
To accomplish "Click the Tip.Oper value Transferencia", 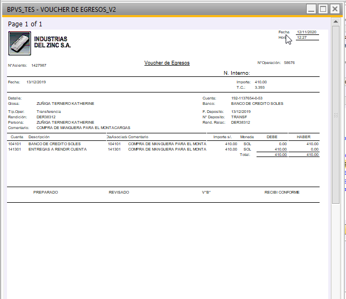I will click(49, 112).
